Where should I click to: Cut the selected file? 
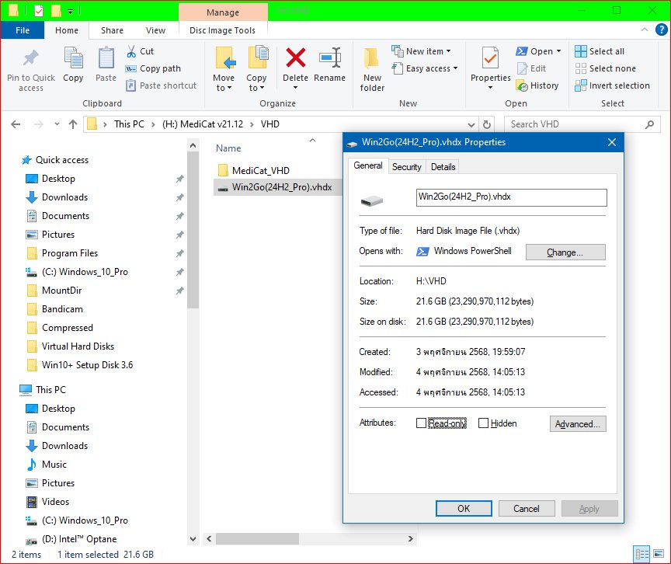140,51
